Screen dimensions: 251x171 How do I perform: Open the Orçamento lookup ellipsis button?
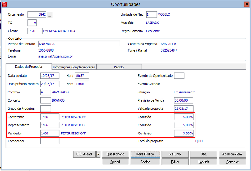tap(50, 15)
